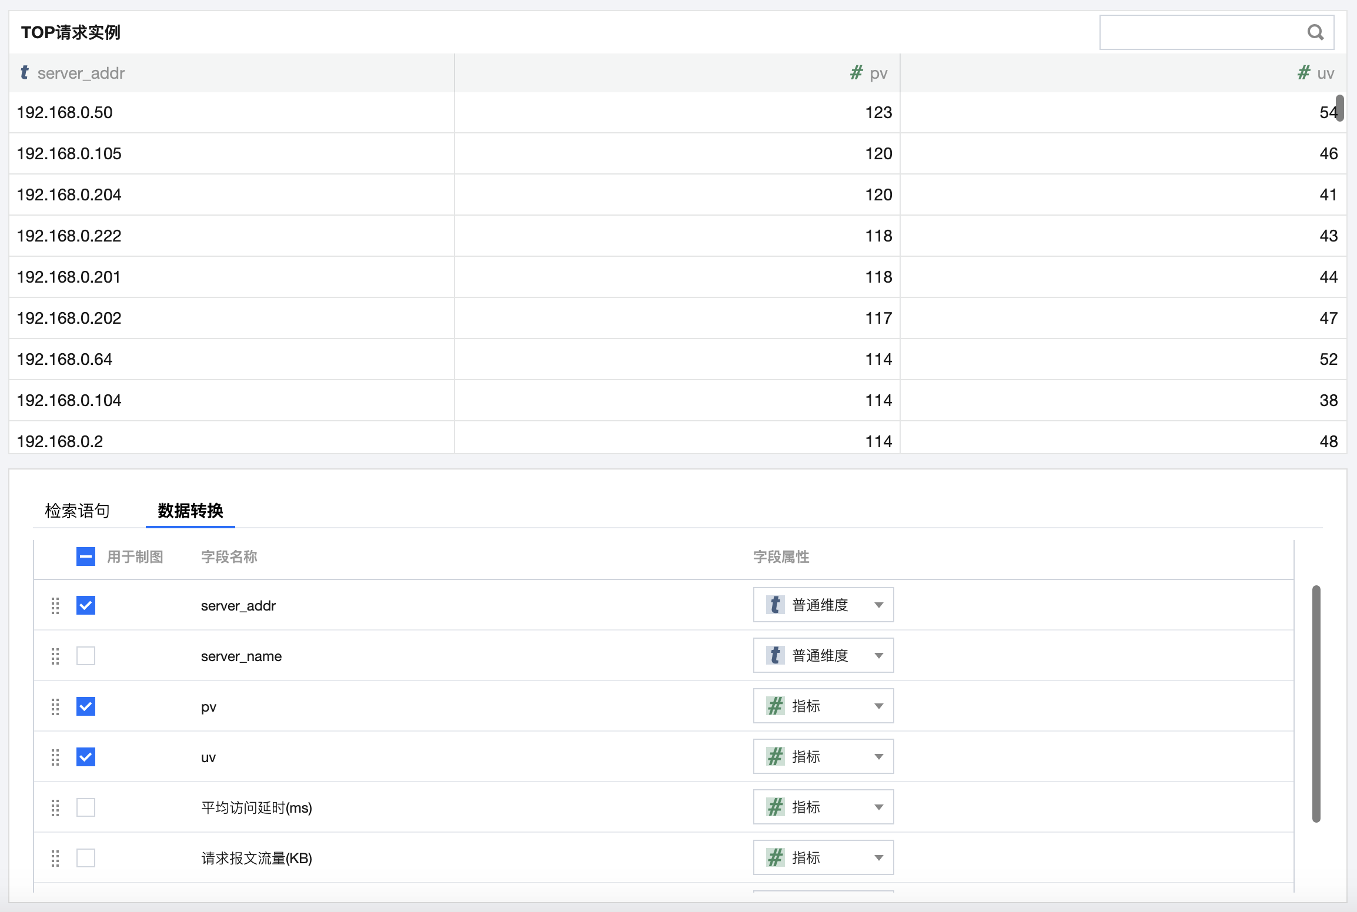Viewport: 1357px width, 912px height.
Task: Toggle the 用于制图 select-all checkbox
Action: [86, 556]
